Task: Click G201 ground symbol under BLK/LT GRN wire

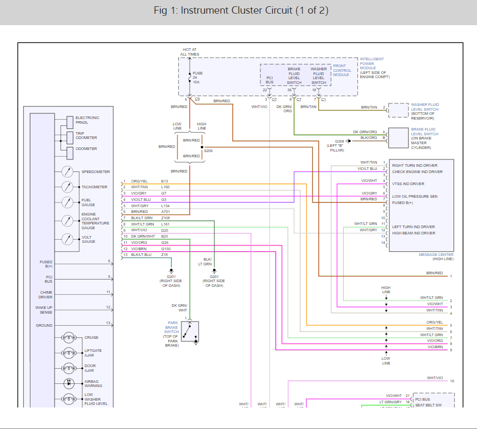Action: point(214,271)
